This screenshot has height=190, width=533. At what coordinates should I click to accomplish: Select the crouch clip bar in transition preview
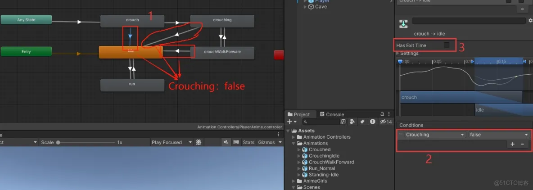(x=461, y=97)
